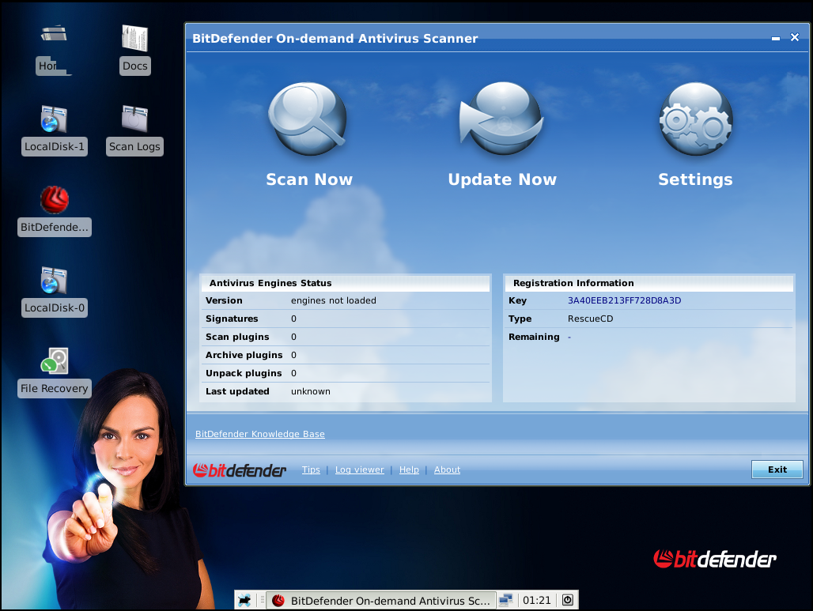Launch the File Recovery desktop icon
Screen dimensions: 813x611
(x=54, y=361)
